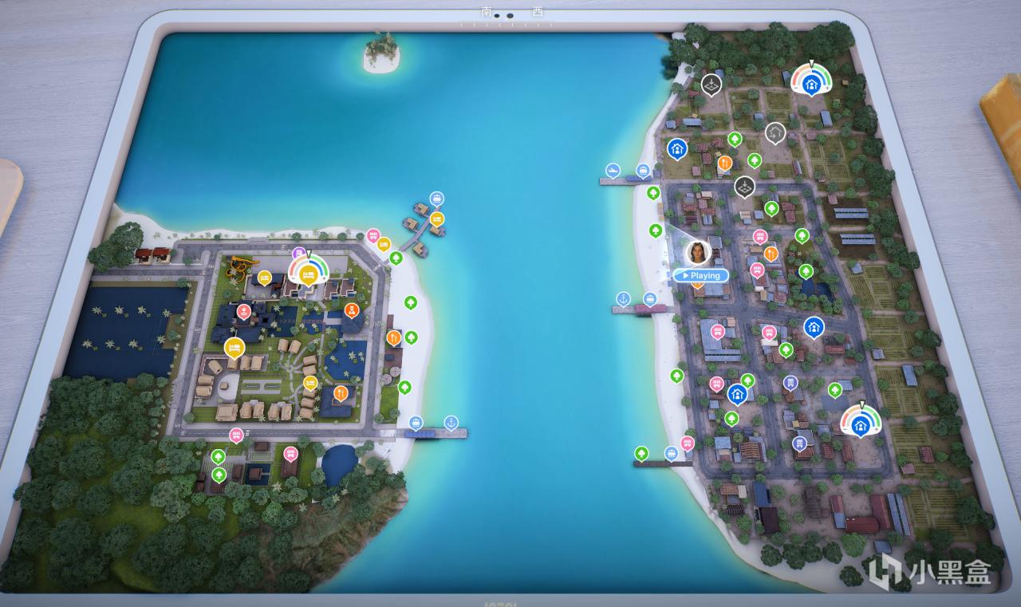Click the 西 compass label at the top
1021x607 pixels.
point(537,12)
